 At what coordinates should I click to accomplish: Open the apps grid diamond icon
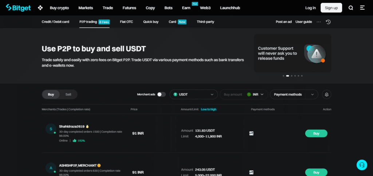(x=40, y=8)
